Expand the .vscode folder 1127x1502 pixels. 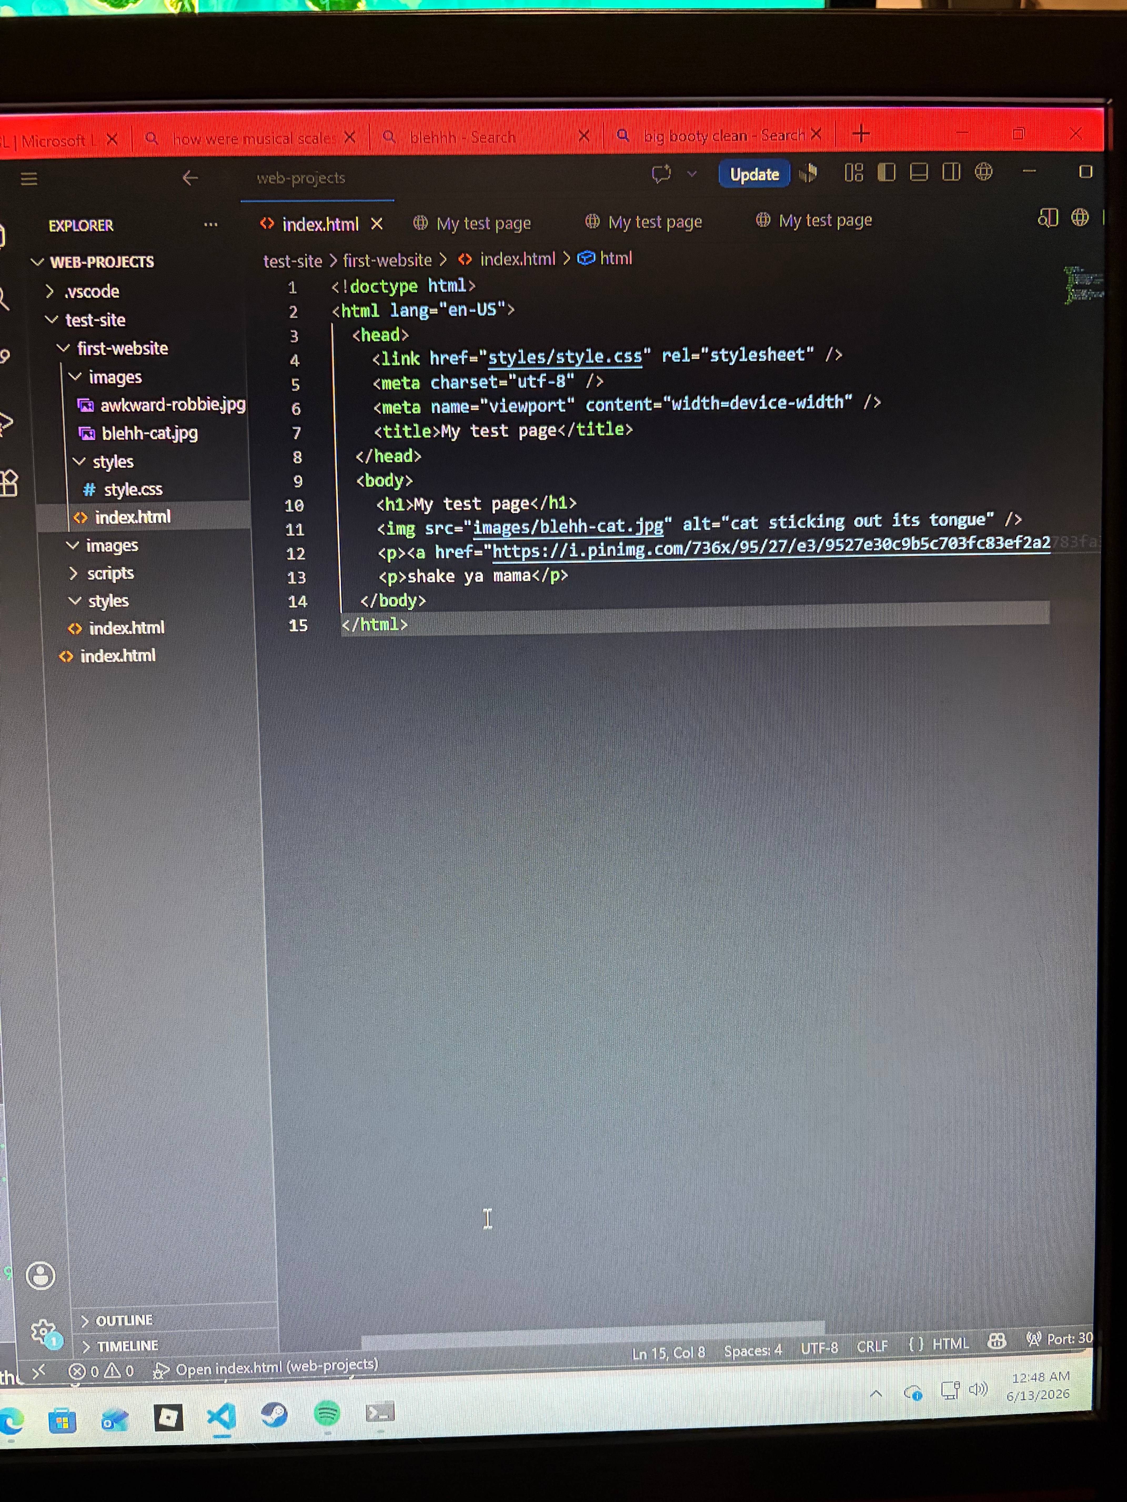coord(82,292)
